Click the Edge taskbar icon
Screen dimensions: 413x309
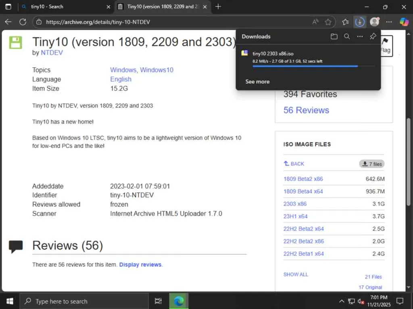click(x=179, y=301)
